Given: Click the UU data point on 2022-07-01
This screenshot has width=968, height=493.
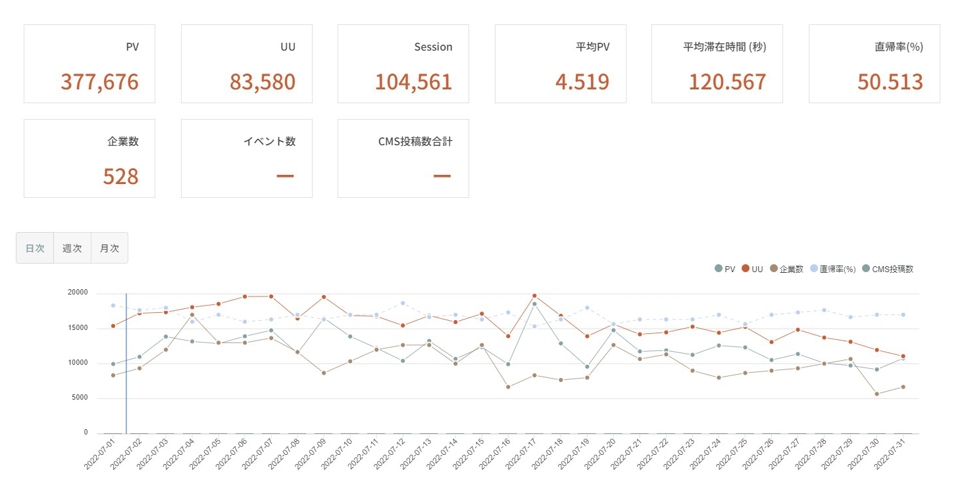Looking at the screenshot, I should (x=113, y=326).
